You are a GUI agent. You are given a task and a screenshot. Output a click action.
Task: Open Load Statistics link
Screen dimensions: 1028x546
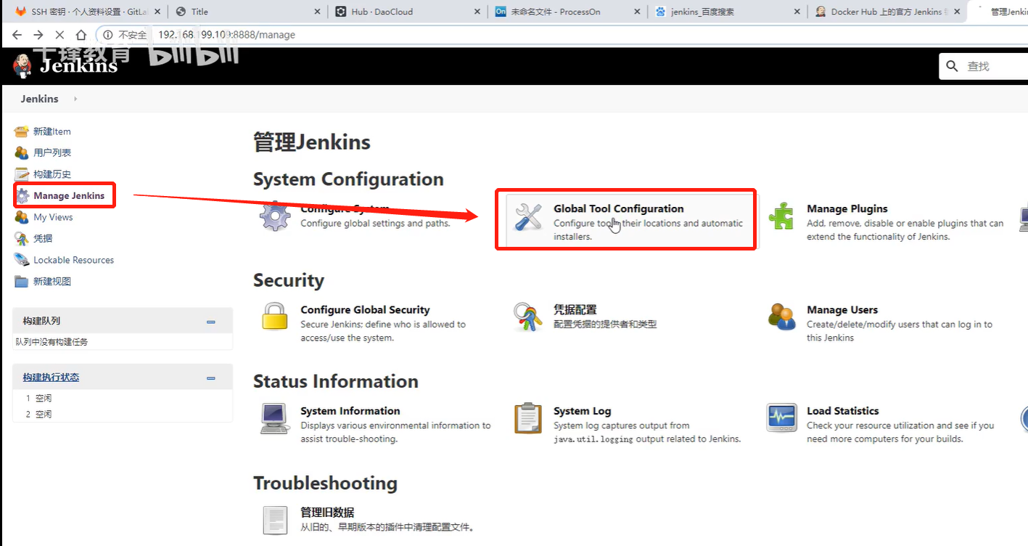tap(843, 411)
